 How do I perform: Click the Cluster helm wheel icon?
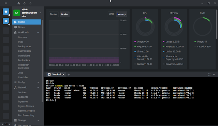(15, 22)
